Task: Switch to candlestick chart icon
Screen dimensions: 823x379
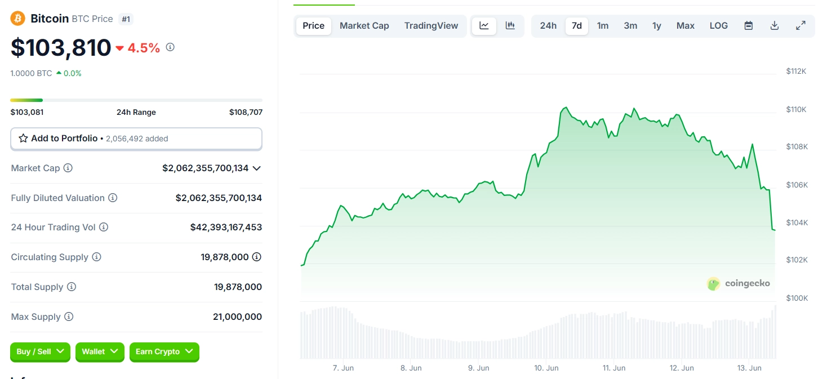Action: [x=510, y=25]
